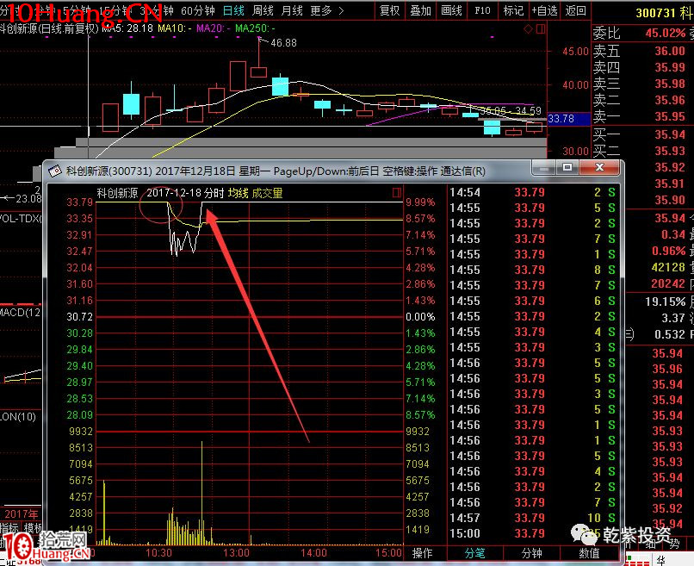Open the 画线 drawing tools
This screenshot has width=694, height=566.
[451, 10]
